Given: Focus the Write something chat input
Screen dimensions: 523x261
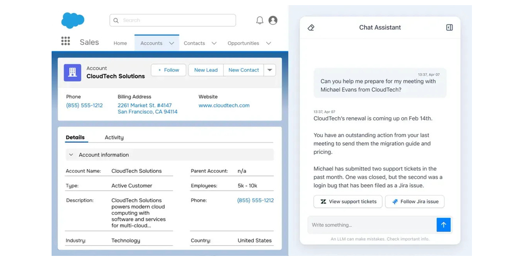Looking at the screenshot, I should [371, 225].
